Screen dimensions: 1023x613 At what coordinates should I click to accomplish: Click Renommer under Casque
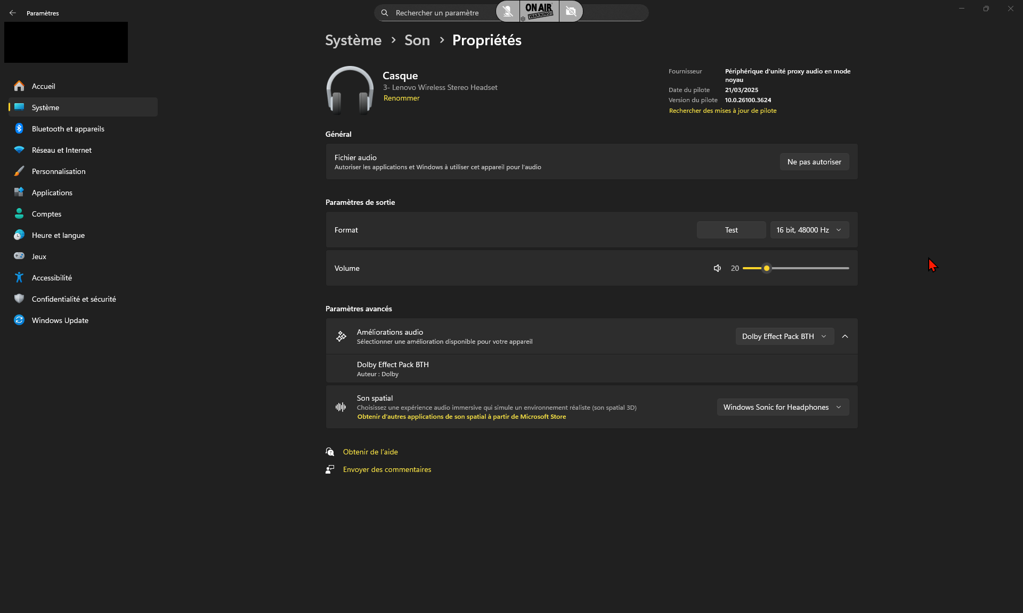coord(401,98)
